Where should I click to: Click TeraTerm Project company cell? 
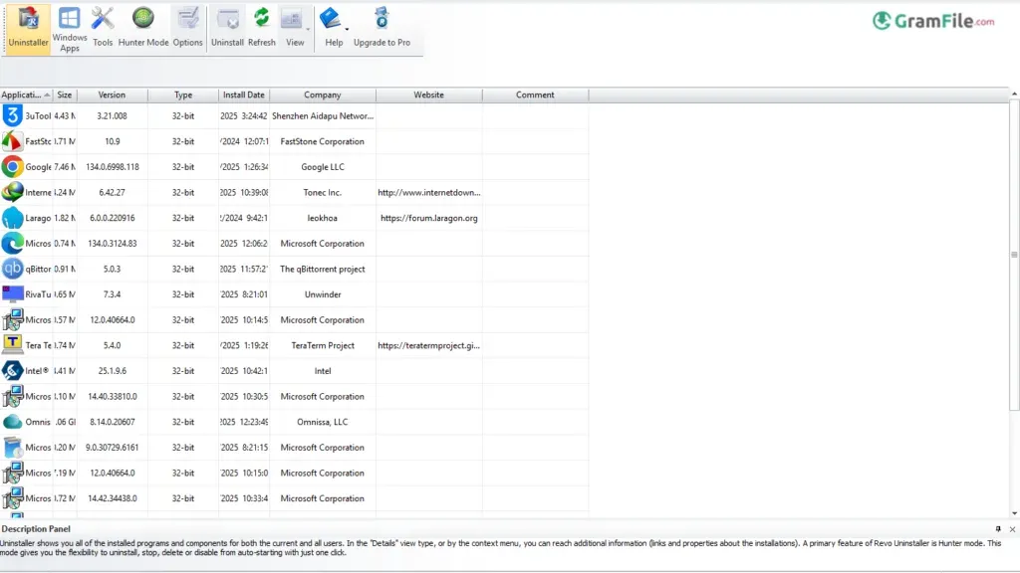(323, 345)
